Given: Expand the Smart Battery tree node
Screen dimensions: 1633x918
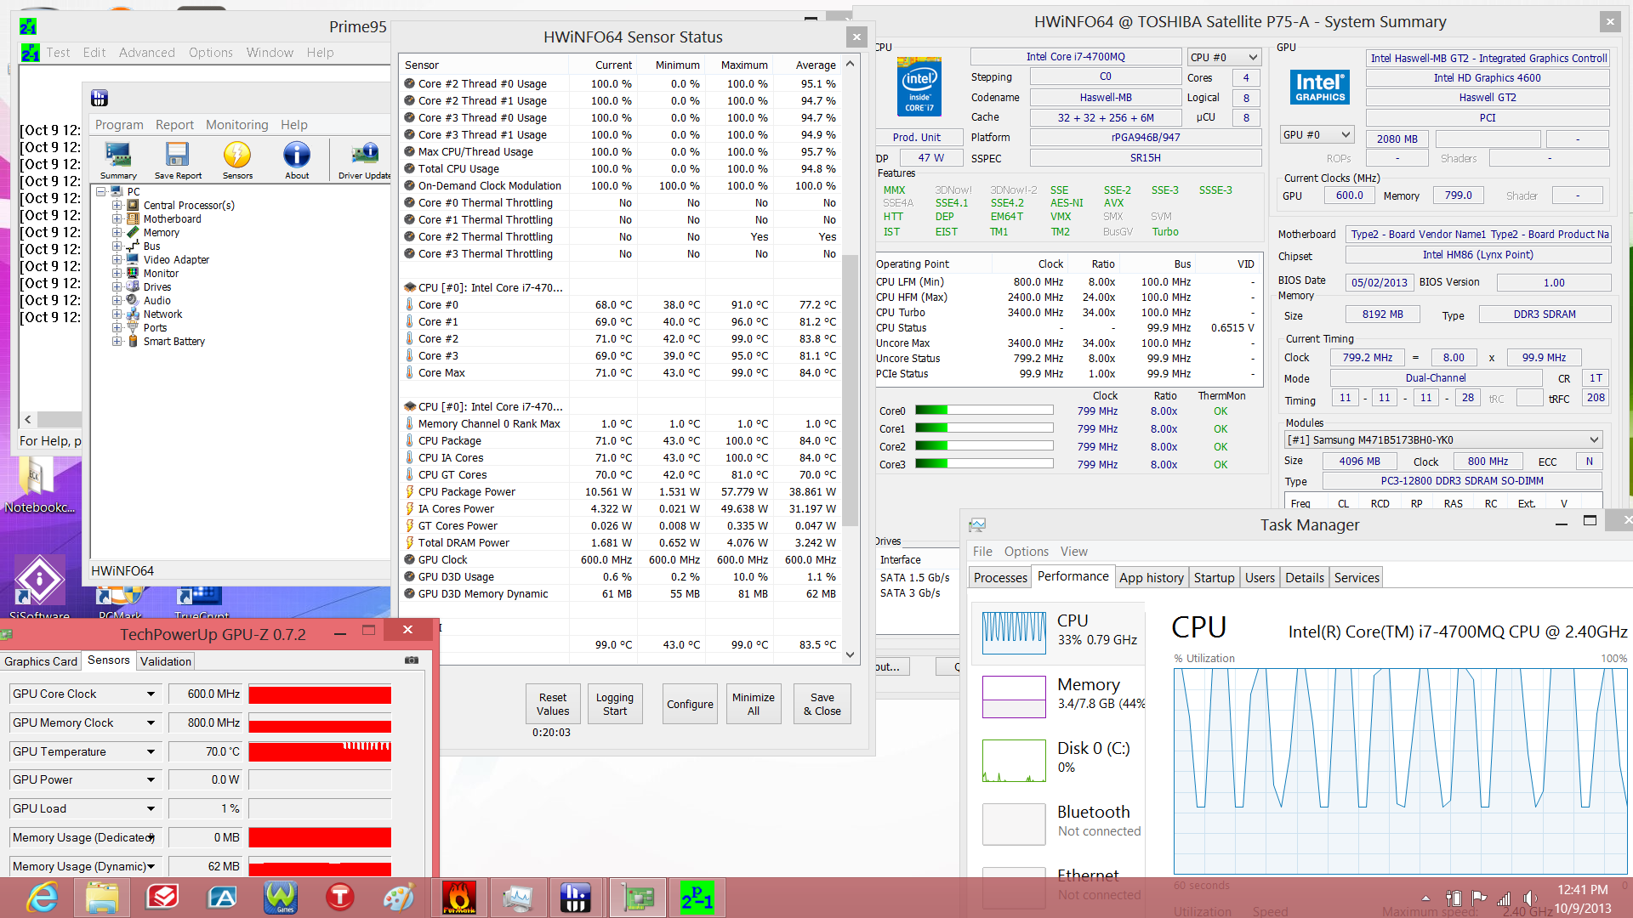Looking at the screenshot, I should click(x=117, y=341).
